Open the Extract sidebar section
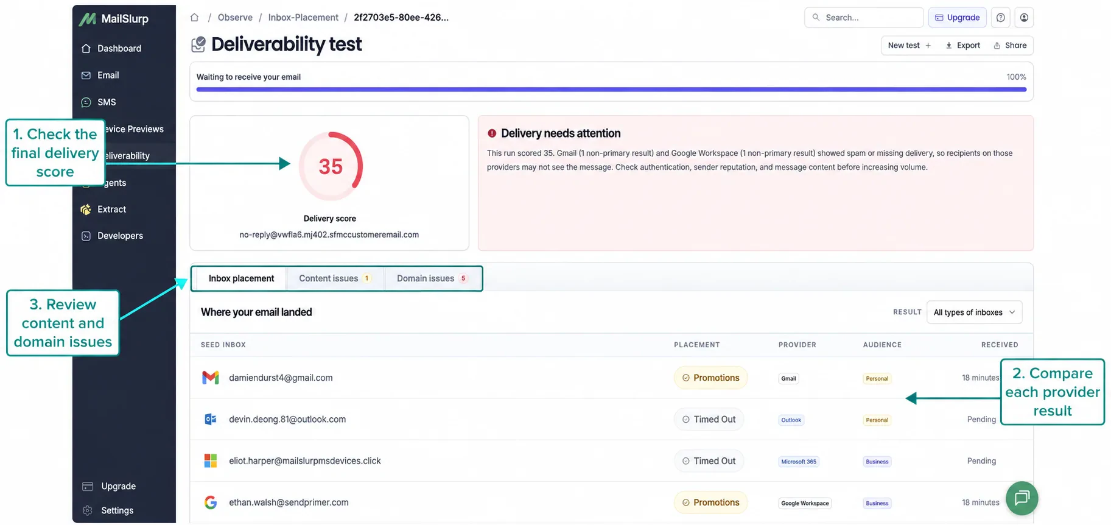Image resolution: width=1111 pixels, height=525 pixels. click(111, 210)
